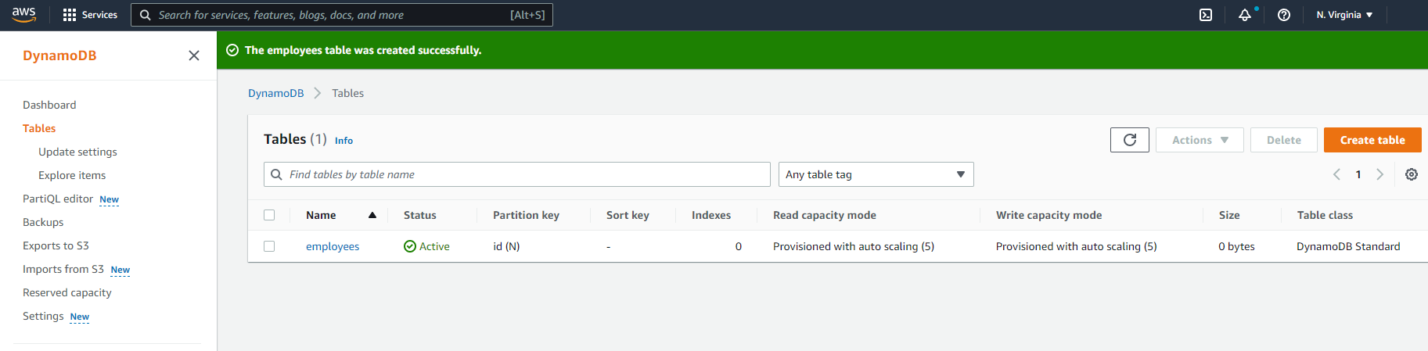
Task: Click the AWS logo home icon
Action: (24, 15)
